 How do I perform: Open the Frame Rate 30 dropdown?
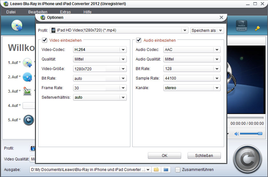click(100, 88)
